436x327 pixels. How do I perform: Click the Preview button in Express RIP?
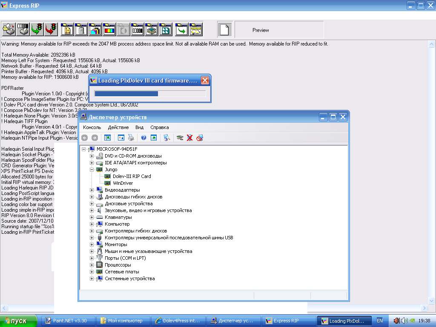click(x=279, y=30)
